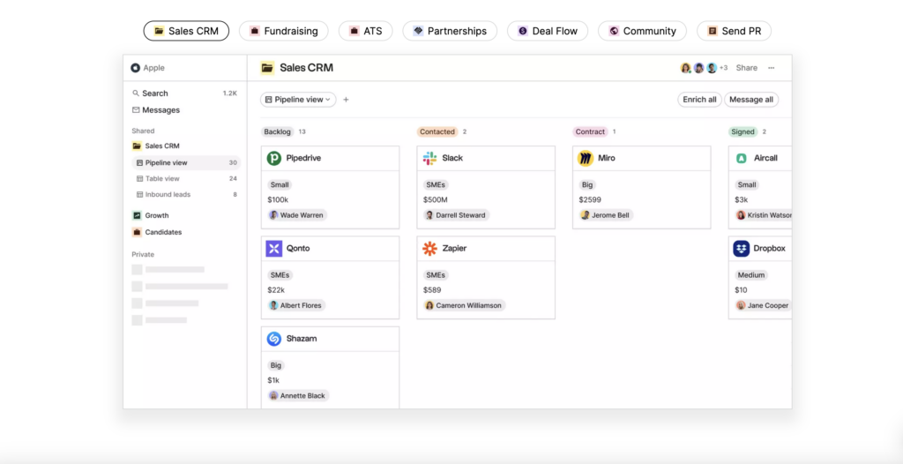Click the Aircall logo icon

[741, 159]
